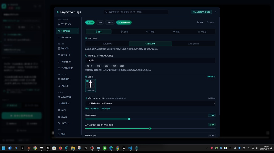Screen dimensions: 274x153
Task: Select the VOICEVOX engine option
Action: 107,44
